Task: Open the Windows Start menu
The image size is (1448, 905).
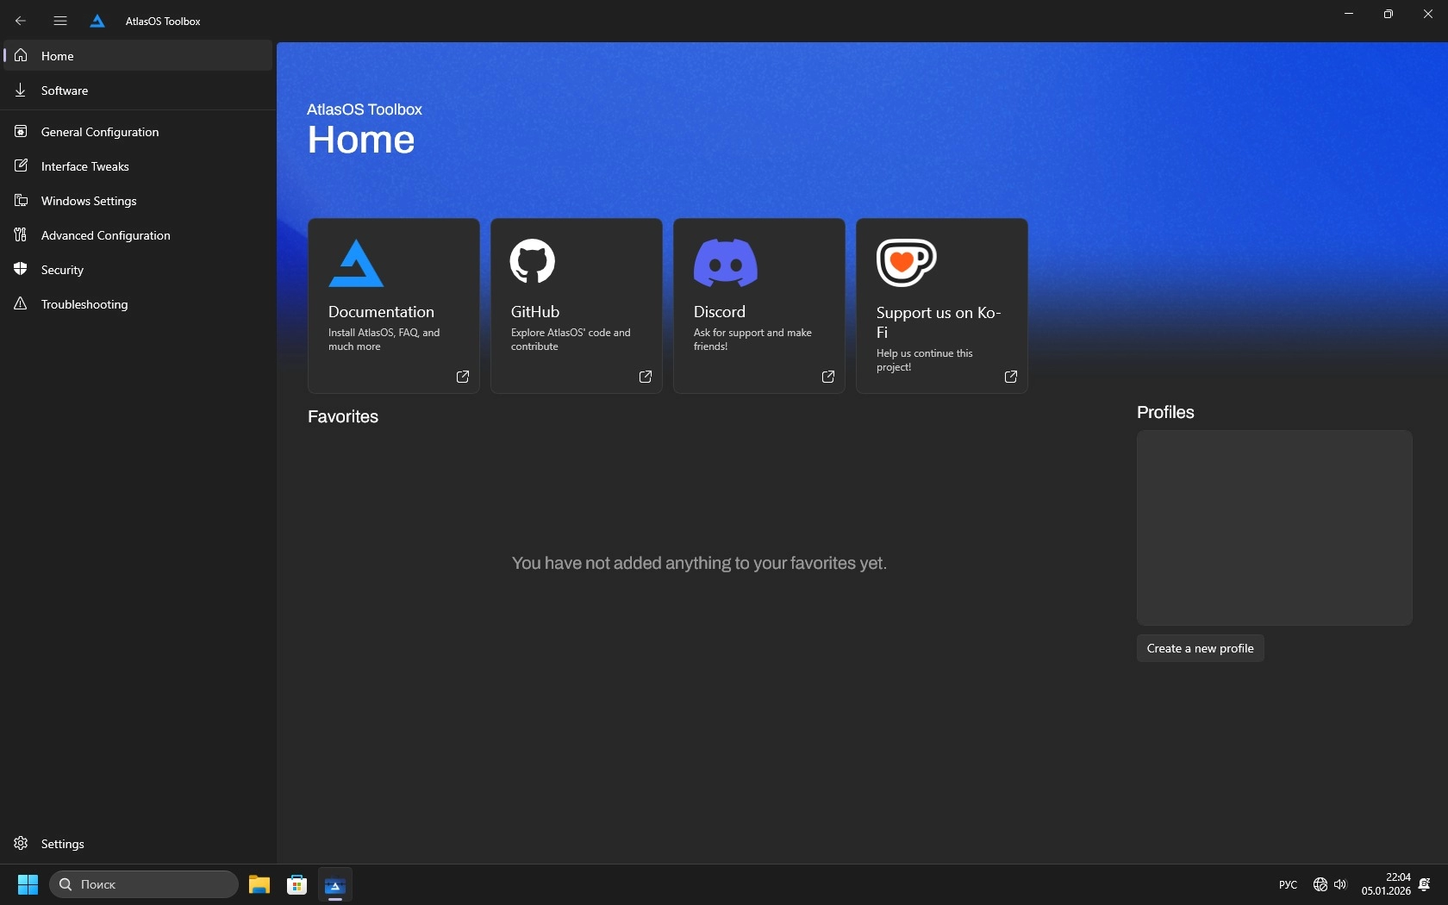Action: pyautogui.click(x=28, y=884)
